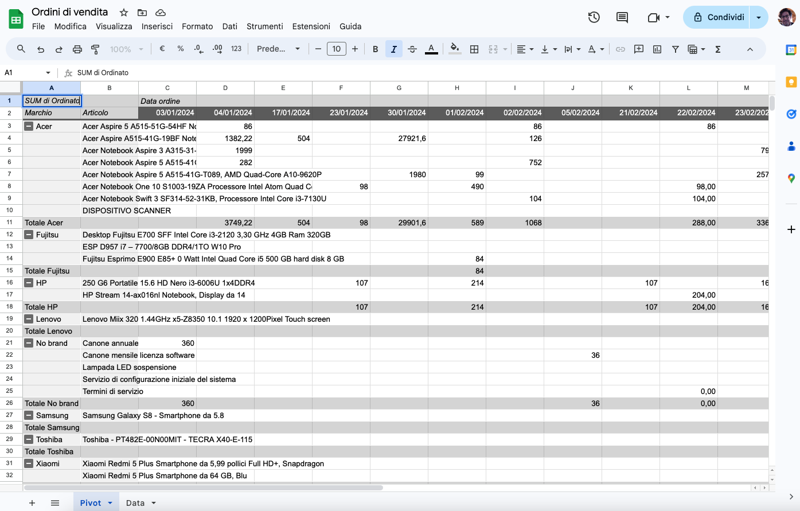The width and height of the screenshot is (800, 511).
Task: Get add-ons with the plus icon
Action: [791, 229]
